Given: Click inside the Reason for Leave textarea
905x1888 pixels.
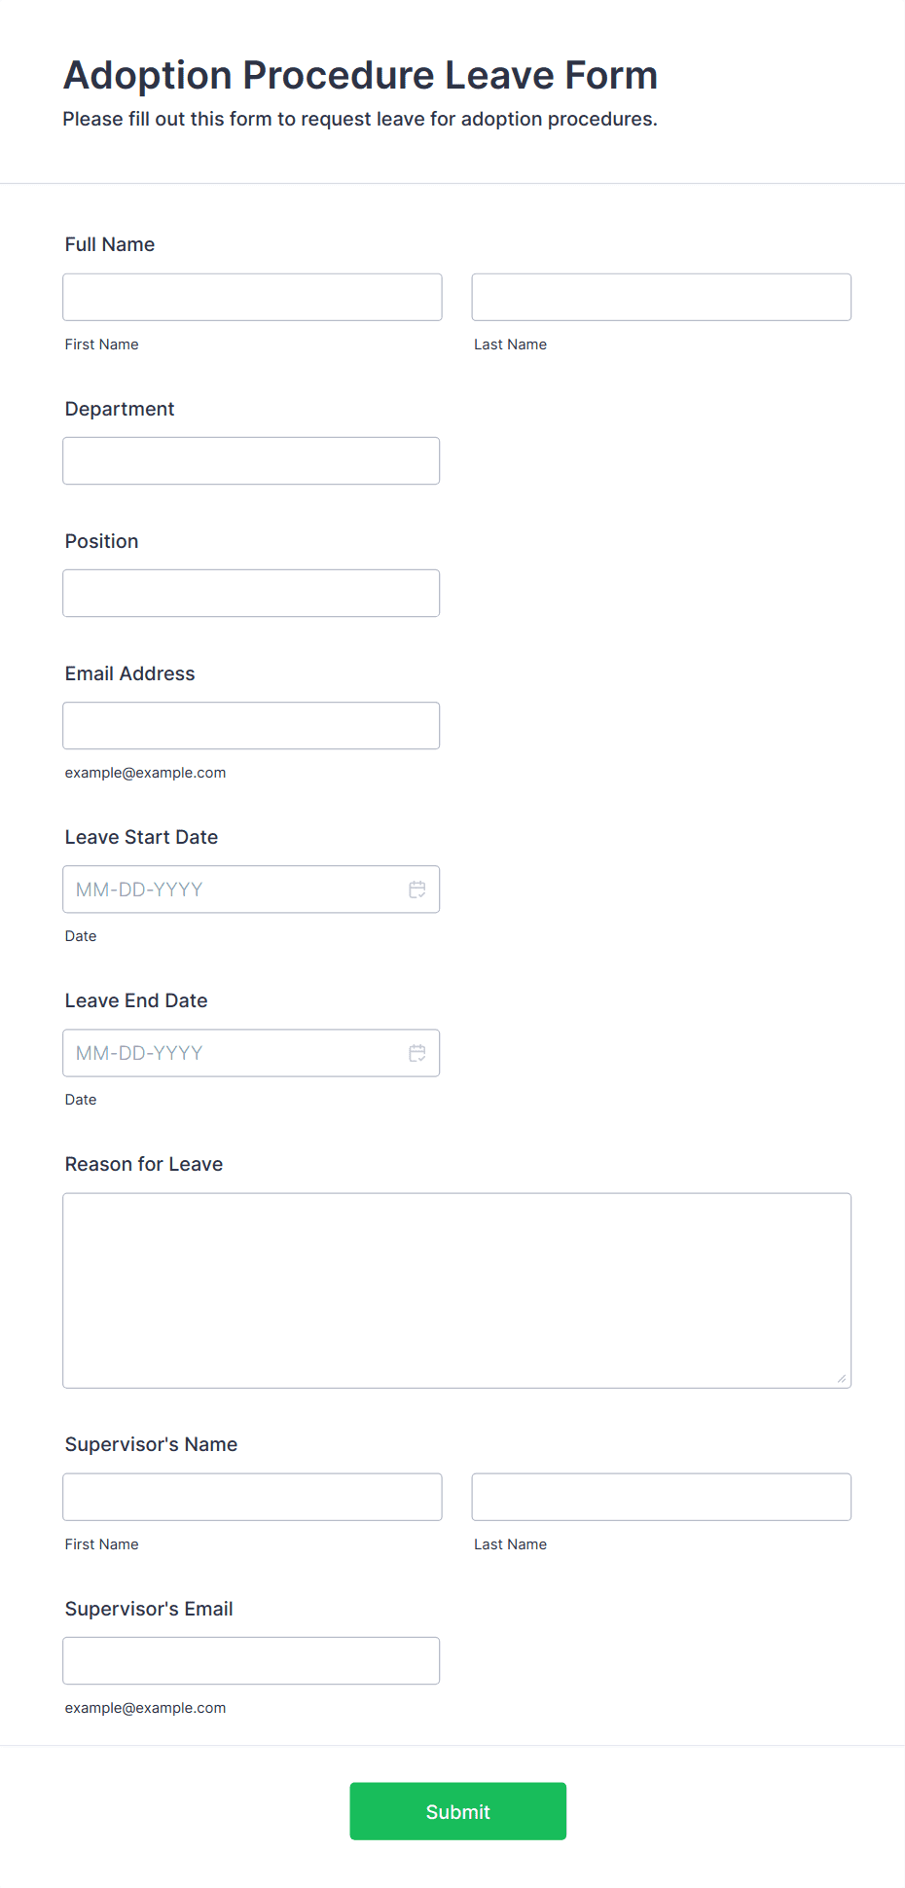Looking at the screenshot, I should point(457,1290).
